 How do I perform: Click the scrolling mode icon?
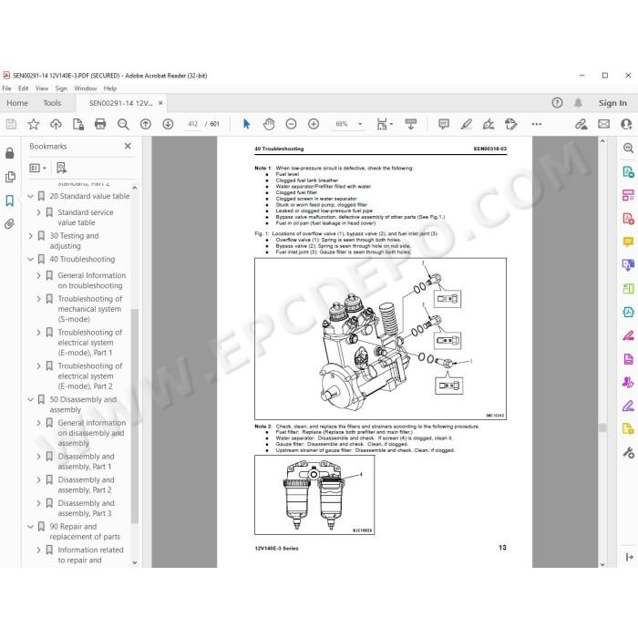tap(410, 124)
